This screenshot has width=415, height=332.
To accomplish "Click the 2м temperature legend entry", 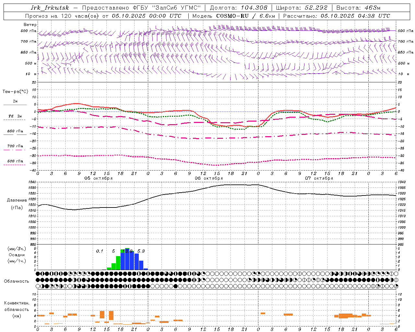I will [15, 101].
